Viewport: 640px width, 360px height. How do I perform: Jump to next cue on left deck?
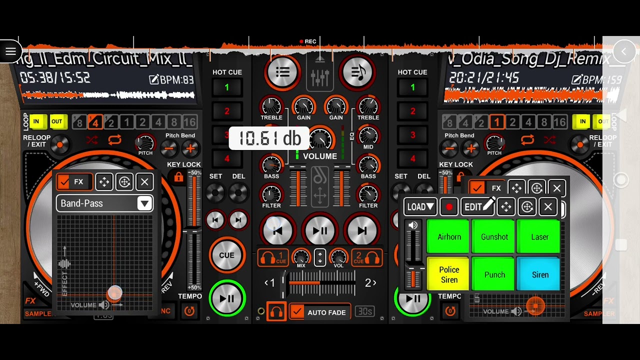pyautogui.click(x=238, y=220)
